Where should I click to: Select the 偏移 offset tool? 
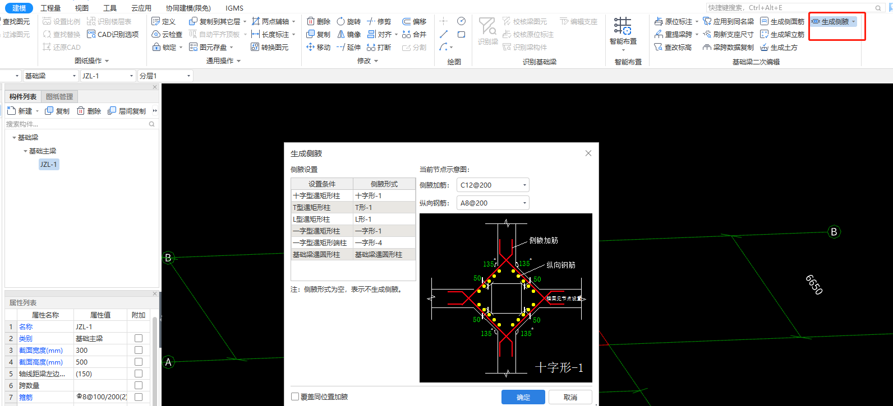pos(415,21)
